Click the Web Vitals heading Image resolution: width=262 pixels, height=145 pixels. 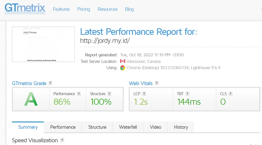click(141, 83)
